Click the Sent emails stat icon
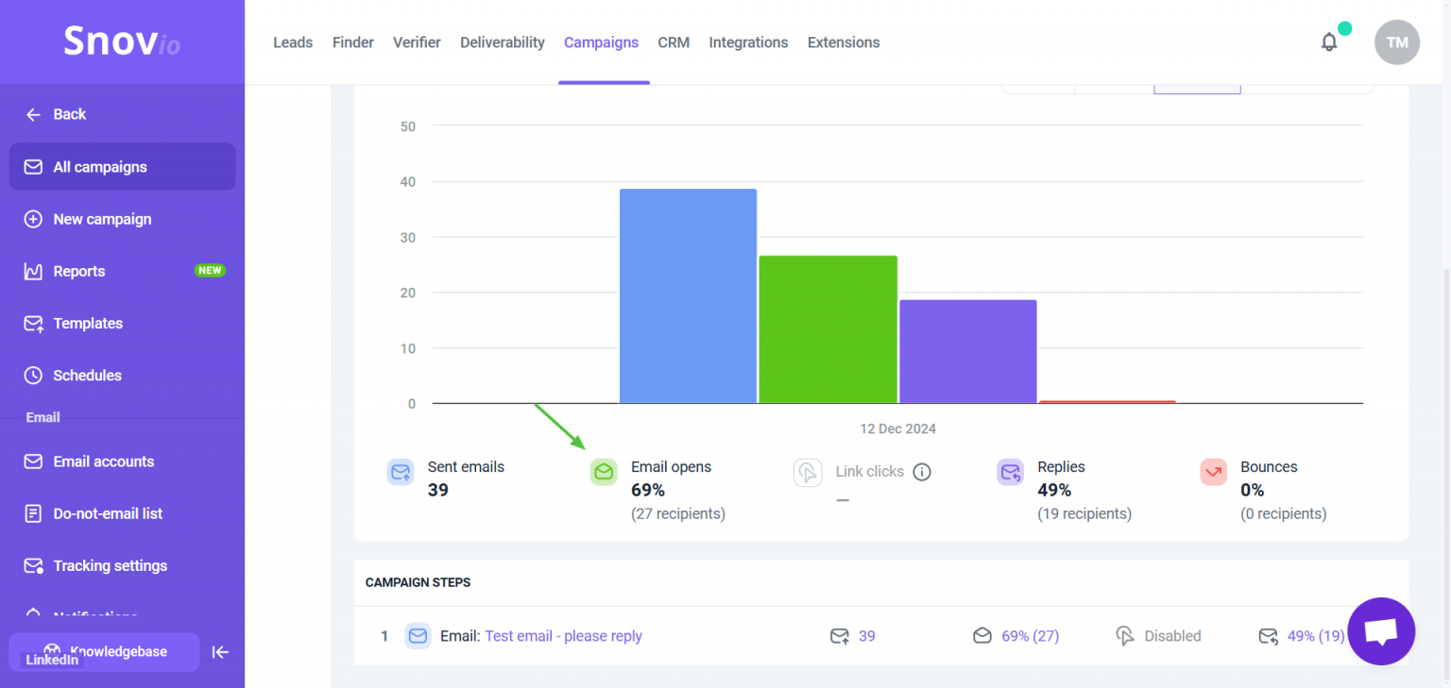 pyautogui.click(x=401, y=472)
